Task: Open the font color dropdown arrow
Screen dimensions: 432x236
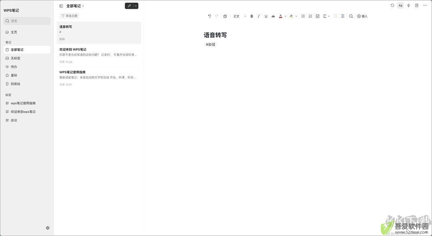Action: tap(286, 16)
